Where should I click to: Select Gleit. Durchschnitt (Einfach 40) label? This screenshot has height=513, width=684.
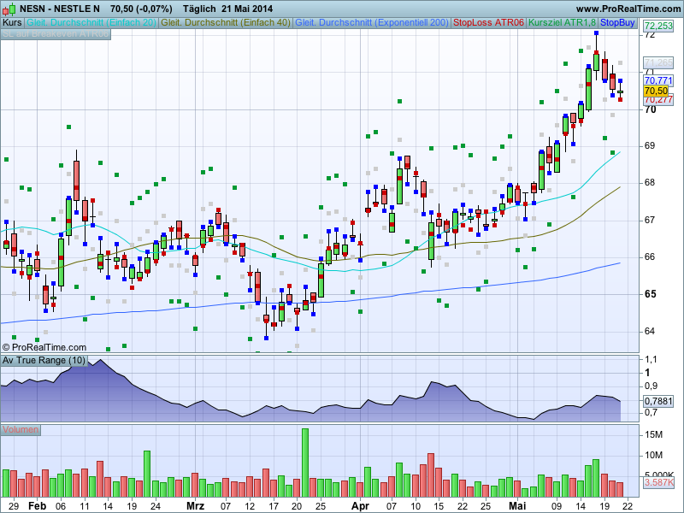[x=226, y=22]
